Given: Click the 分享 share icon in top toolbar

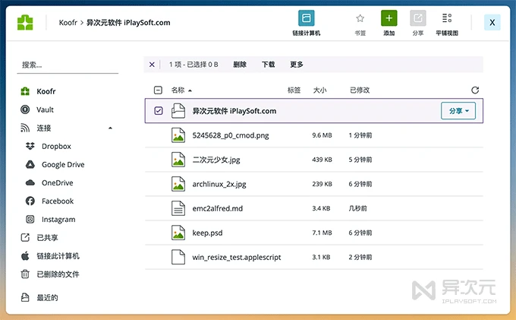Looking at the screenshot, I should (x=418, y=17).
